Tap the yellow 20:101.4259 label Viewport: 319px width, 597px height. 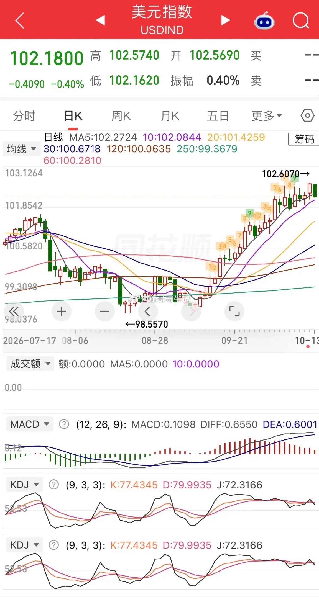(x=236, y=137)
